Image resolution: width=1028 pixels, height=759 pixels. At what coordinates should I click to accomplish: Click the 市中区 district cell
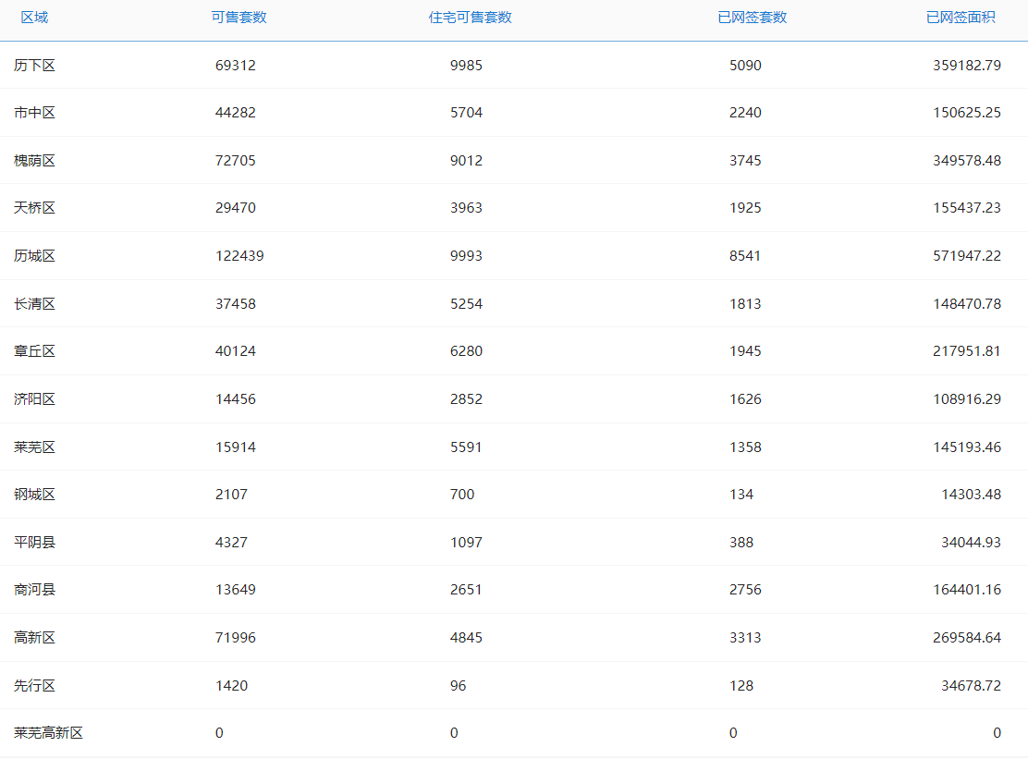(x=34, y=113)
